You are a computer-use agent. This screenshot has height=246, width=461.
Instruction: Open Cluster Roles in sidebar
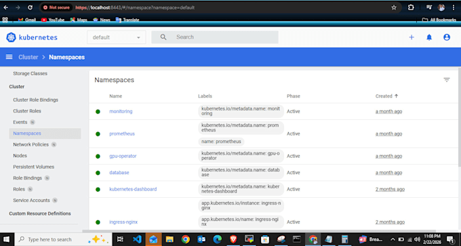[27, 111]
